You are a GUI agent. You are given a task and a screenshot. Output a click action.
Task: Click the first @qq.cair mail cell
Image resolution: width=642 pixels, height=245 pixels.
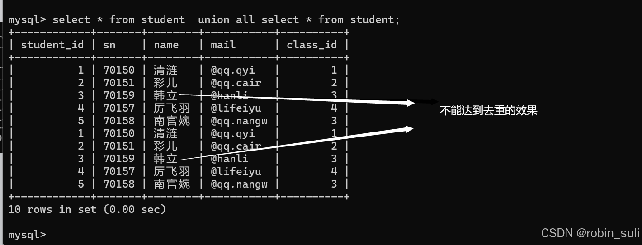[236, 83]
